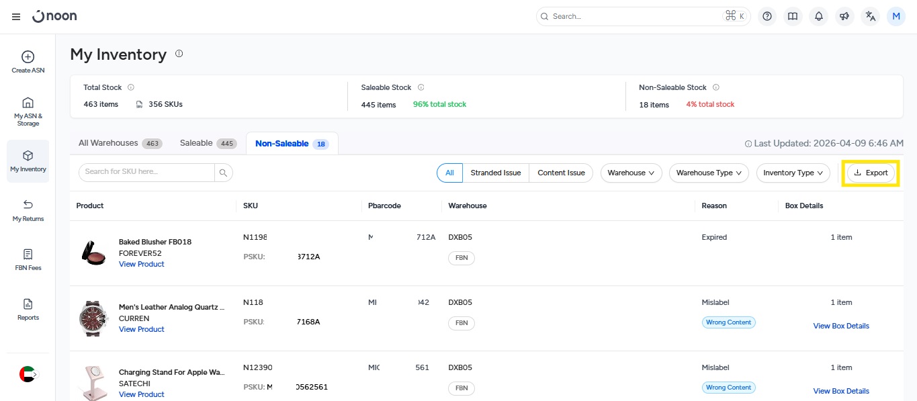Viewport: 917px width, 401px height.
Task: Toggle the Stranded Issue filter
Action: (x=495, y=173)
